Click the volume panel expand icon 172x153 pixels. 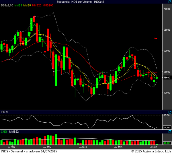pos(169,132)
